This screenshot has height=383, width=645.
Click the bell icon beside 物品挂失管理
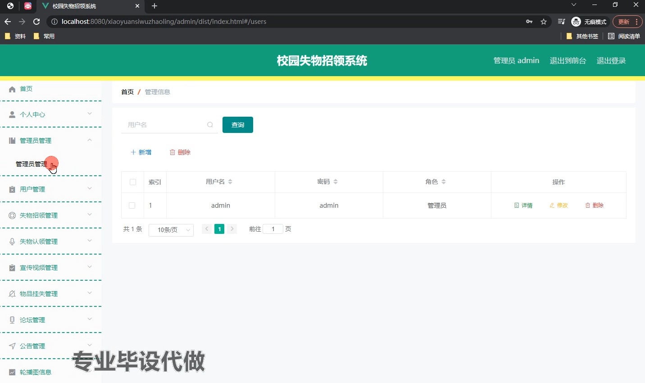(x=12, y=294)
